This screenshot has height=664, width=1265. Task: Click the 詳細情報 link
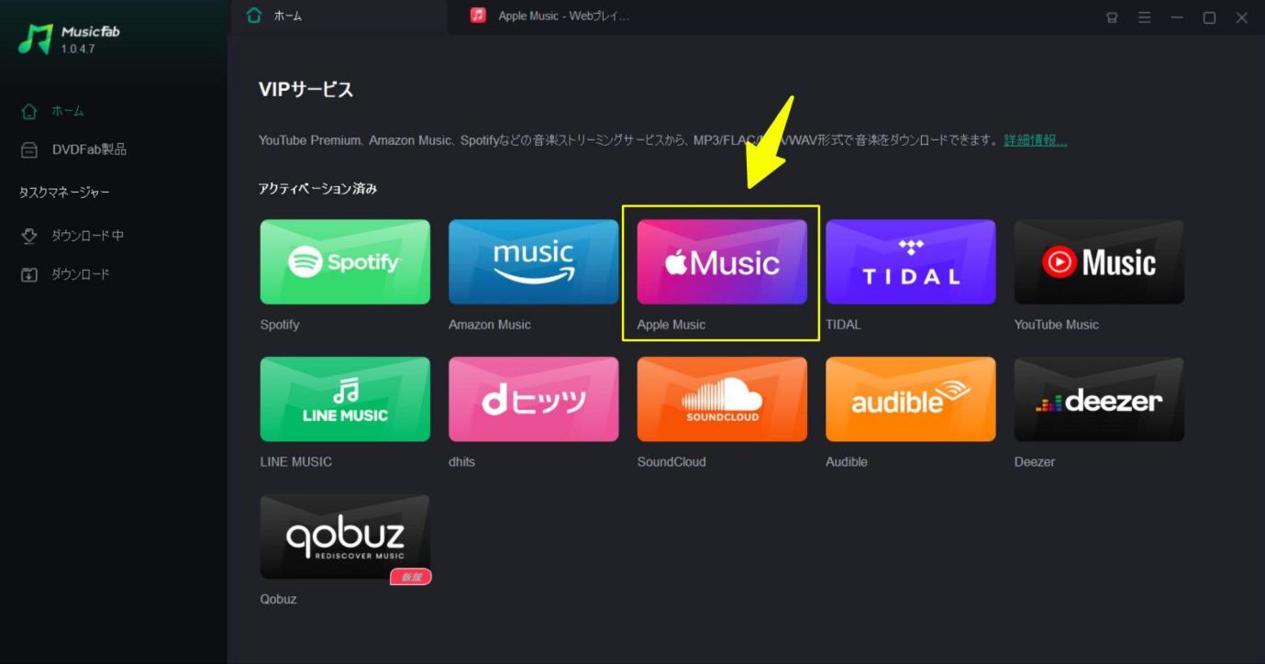[x=1036, y=140]
